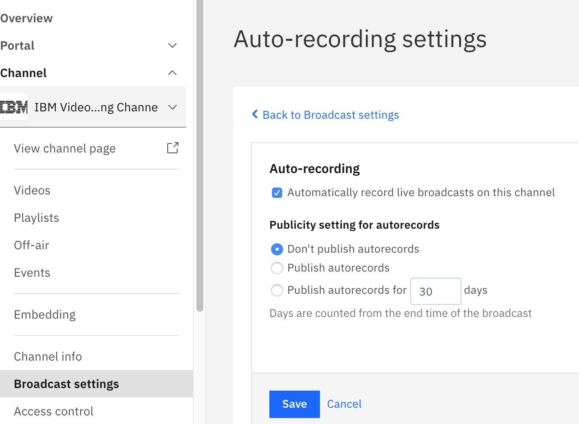Click the days input field showing 30
579x424 pixels.
click(x=436, y=291)
